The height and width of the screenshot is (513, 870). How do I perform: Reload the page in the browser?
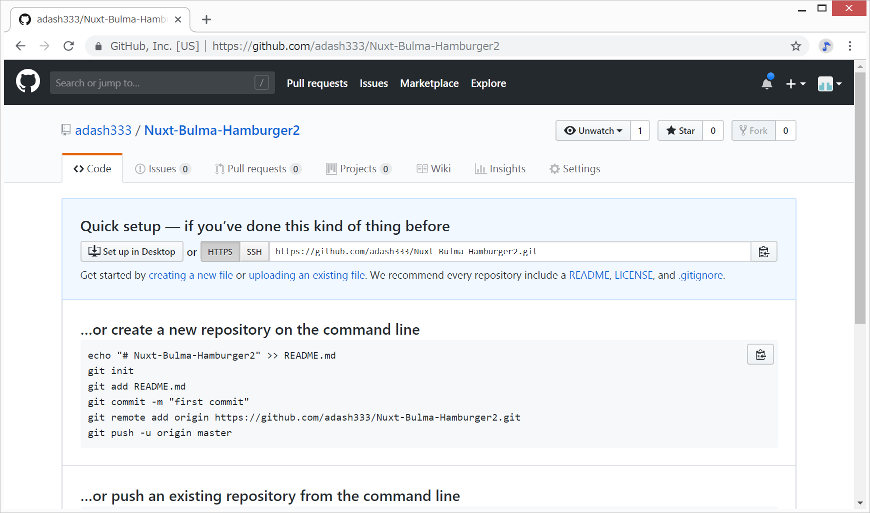coord(69,46)
